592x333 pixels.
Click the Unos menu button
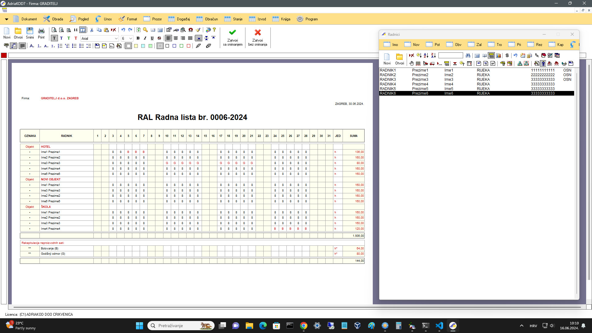tap(104, 19)
